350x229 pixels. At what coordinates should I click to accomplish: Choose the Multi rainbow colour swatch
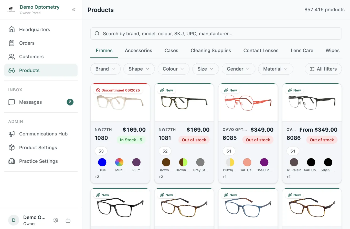(x=119, y=162)
